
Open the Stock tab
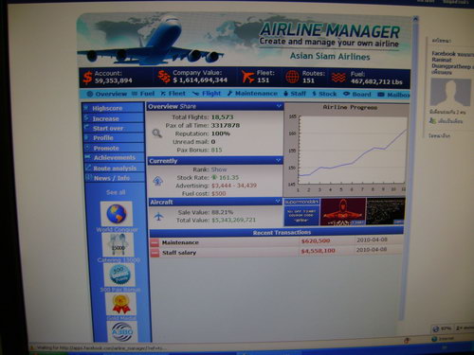click(x=324, y=94)
